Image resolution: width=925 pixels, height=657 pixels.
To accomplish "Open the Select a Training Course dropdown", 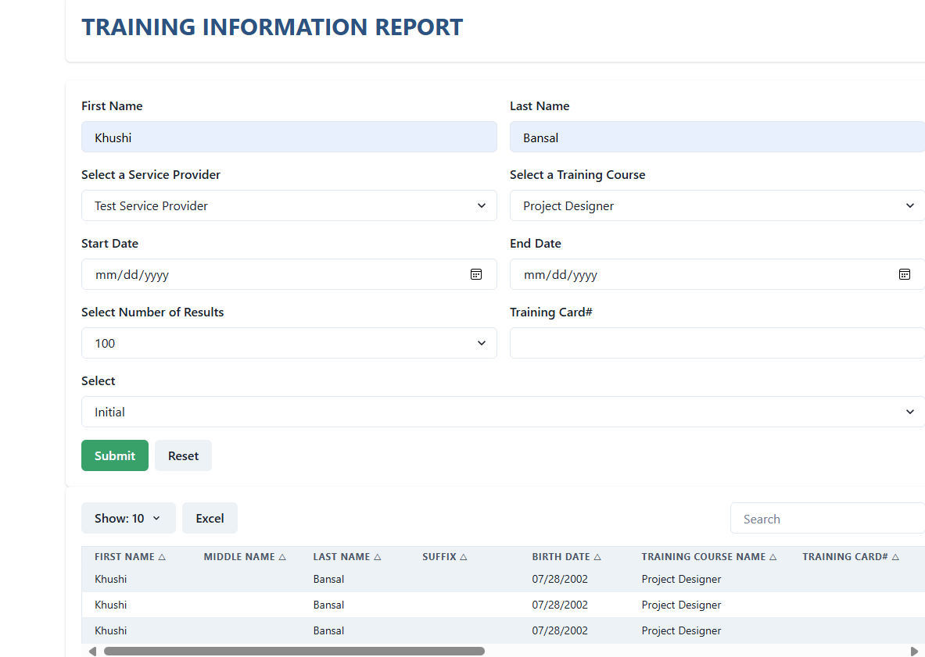I will click(716, 205).
